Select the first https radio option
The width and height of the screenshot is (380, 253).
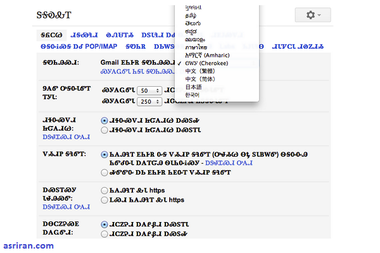point(104,189)
